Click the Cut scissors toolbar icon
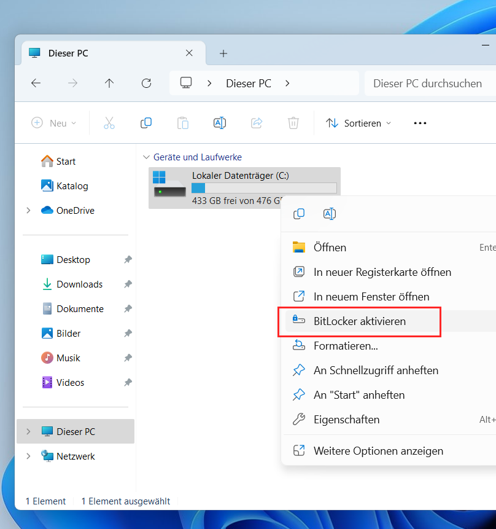This screenshot has height=529, width=496. pos(109,123)
